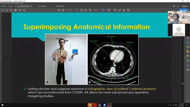The width and height of the screenshot is (190, 107).
Task: Switch to the Tools tab
Action: [10, 6]
